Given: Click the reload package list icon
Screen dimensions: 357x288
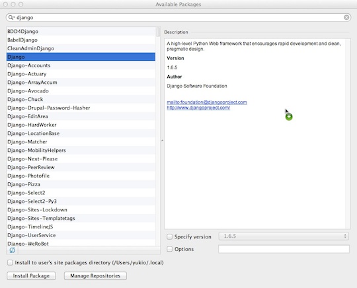Looking at the screenshot, I should point(13,250).
